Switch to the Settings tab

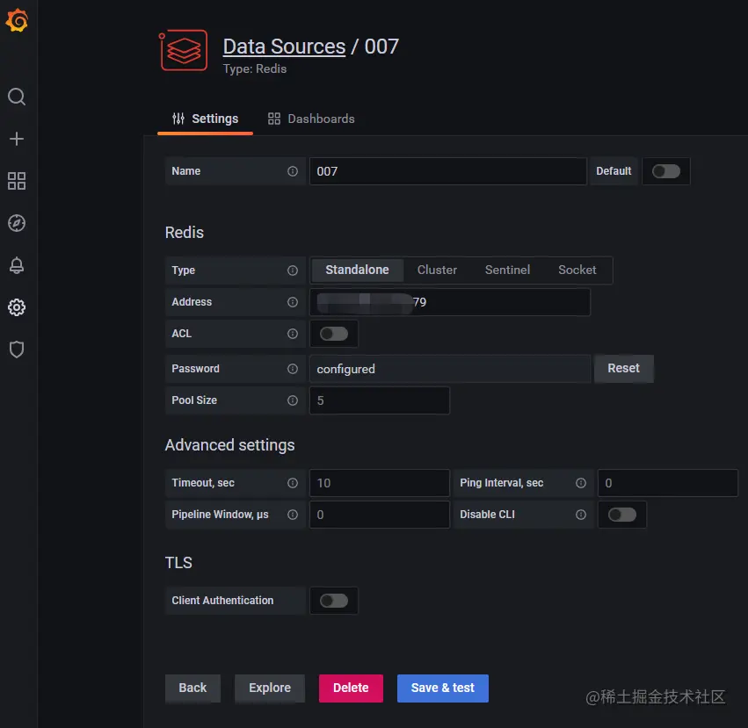pyautogui.click(x=205, y=119)
